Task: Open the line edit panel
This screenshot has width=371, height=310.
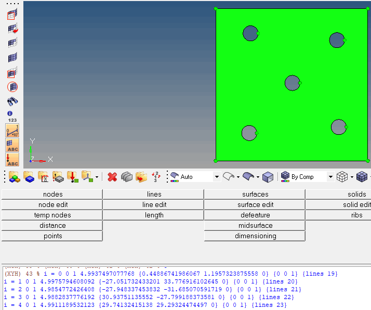Action: click(x=153, y=204)
